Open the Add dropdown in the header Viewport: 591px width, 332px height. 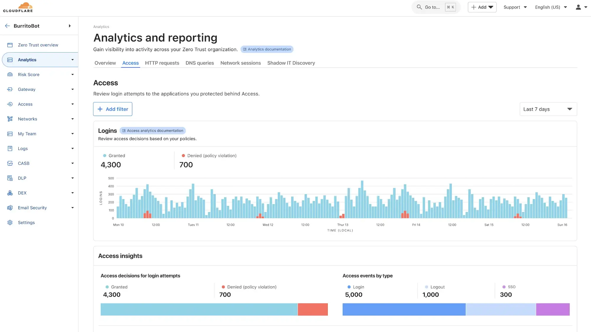482,7
